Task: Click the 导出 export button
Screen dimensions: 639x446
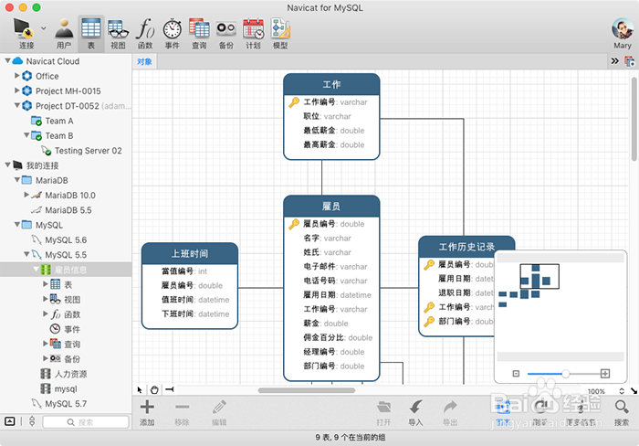Action: (450, 412)
